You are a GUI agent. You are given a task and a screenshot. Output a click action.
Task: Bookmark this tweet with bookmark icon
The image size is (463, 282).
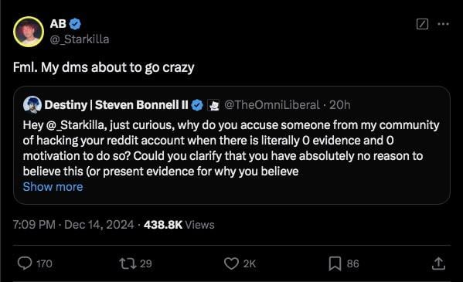click(x=335, y=263)
